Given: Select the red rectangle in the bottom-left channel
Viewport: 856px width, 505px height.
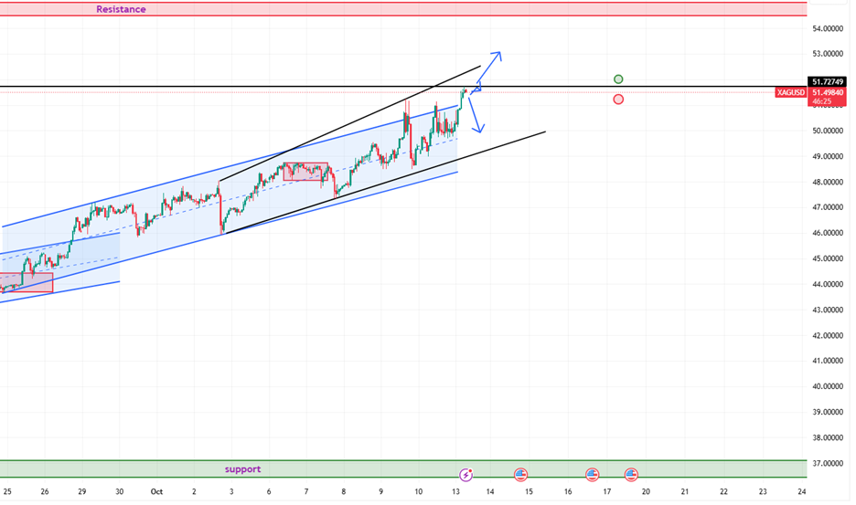Looking at the screenshot, I should (26, 282).
